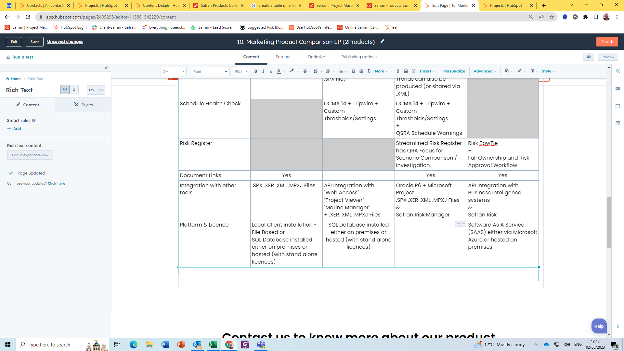Image resolution: width=624 pixels, height=351 pixels.
Task: Go to Home breadcrumb
Action: pyautogui.click(x=14, y=79)
